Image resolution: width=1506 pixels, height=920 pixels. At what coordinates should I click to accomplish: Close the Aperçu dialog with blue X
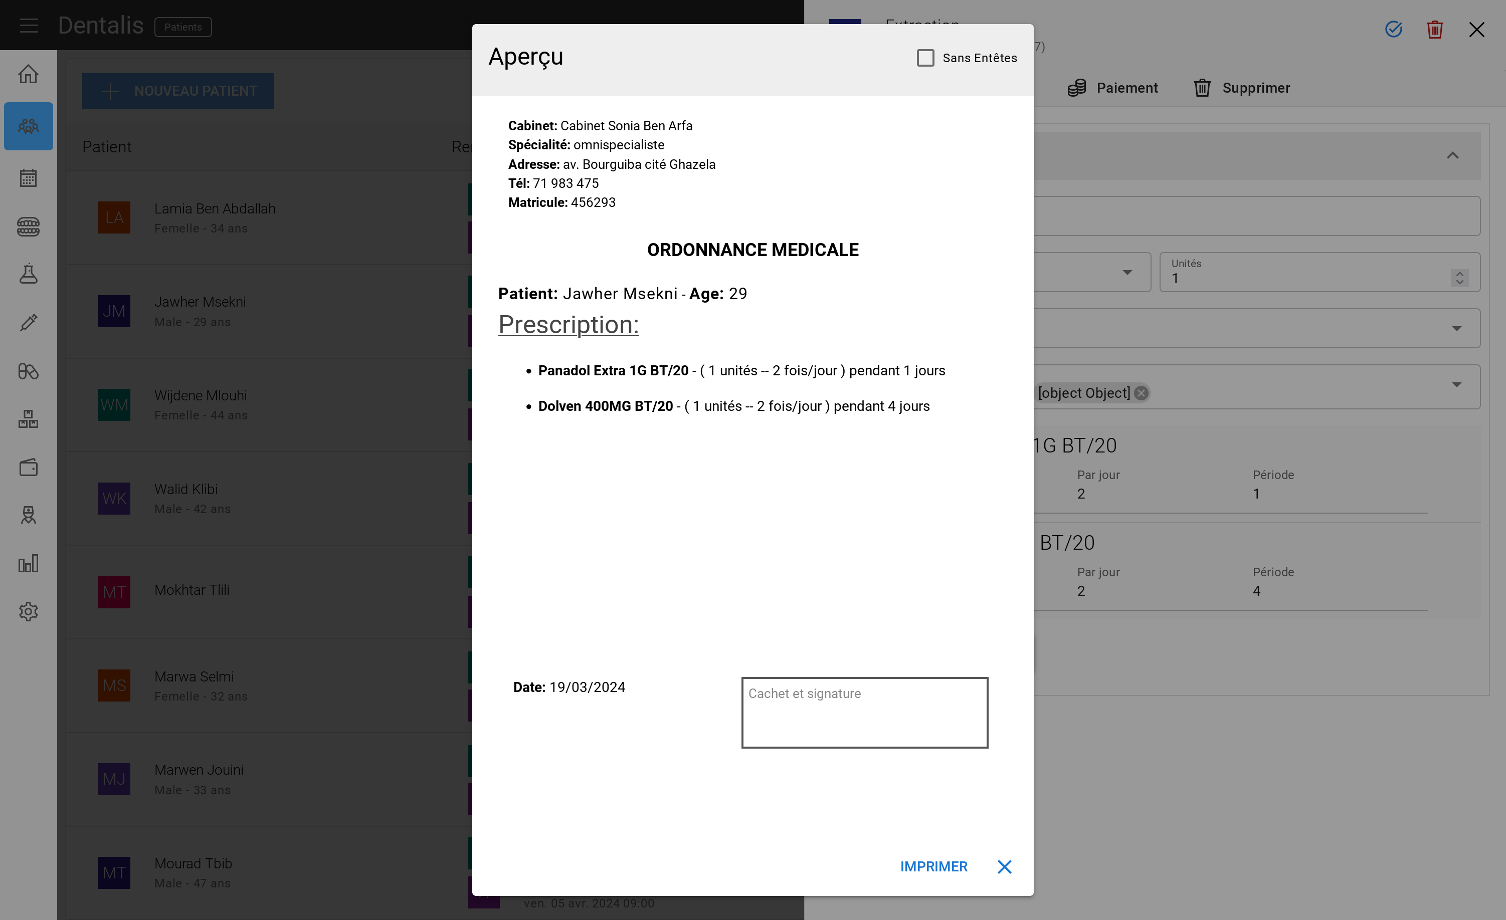(1004, 867)
